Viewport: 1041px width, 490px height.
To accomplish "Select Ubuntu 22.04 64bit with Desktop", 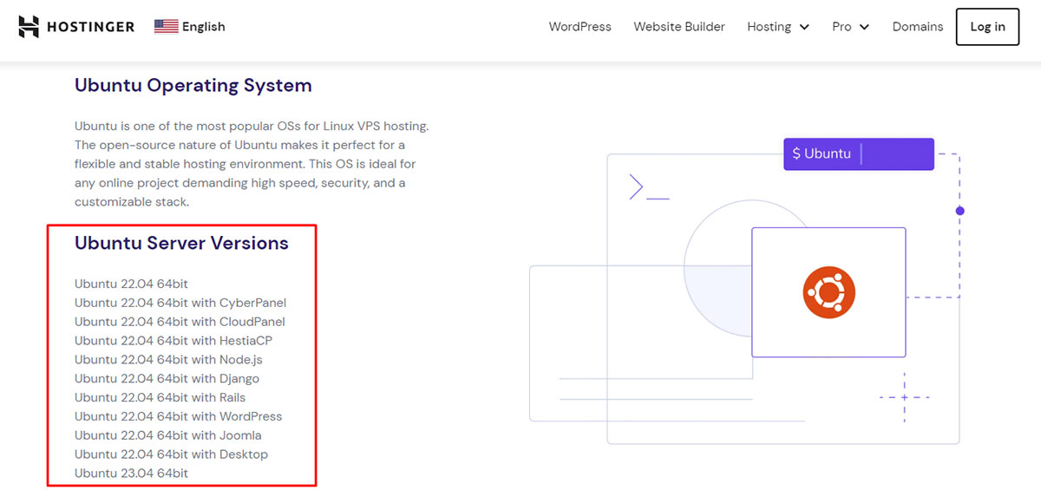I will pos(171,454).
